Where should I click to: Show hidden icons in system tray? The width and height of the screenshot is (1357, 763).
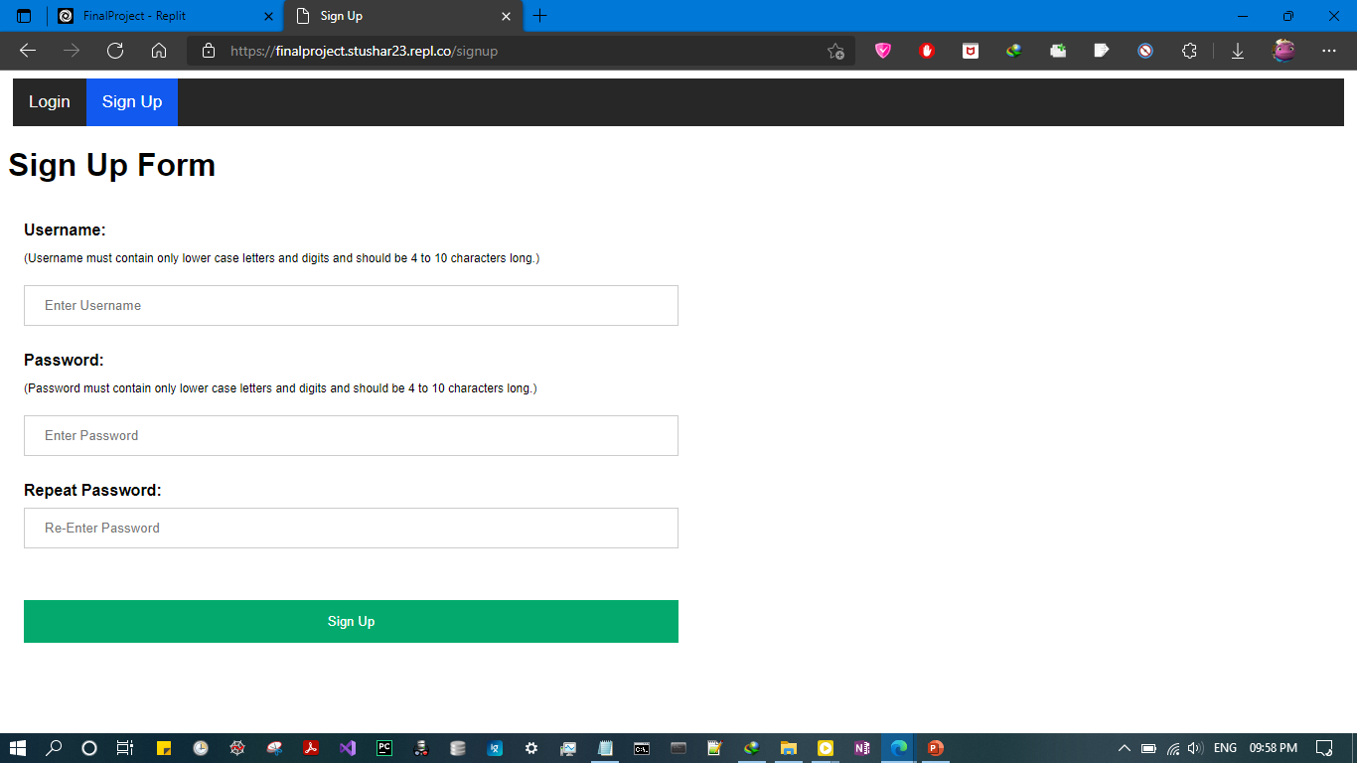[x=1125, y=748]
